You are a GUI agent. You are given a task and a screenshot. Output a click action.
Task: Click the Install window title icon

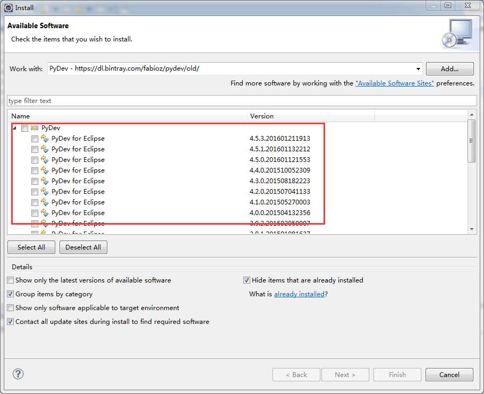9,8
